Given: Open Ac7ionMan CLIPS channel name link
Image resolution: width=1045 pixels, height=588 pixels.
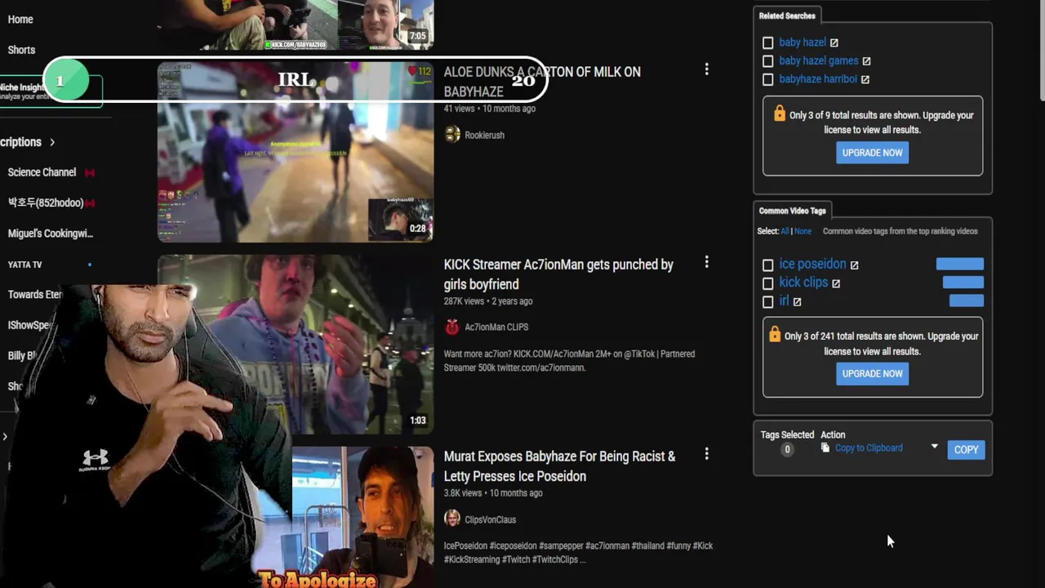Looking at the screenshot, I should coord(496,327).
